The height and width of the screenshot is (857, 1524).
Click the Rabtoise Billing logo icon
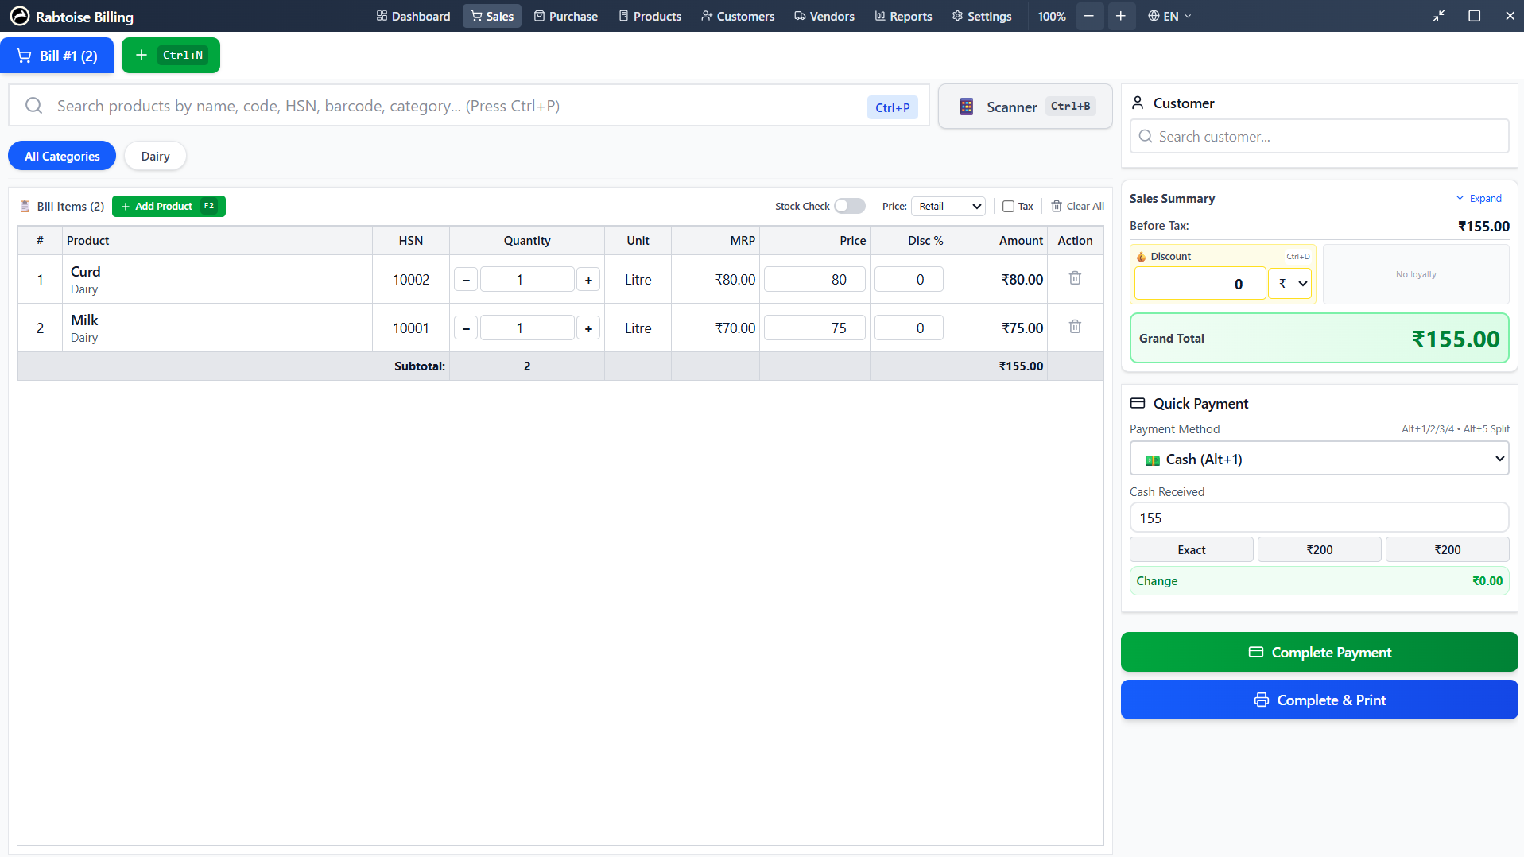19,16
